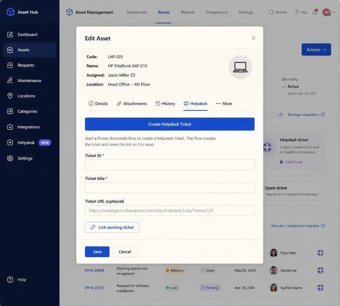The image size is (340, 306).
Task: Open the notifications bell
Action: tap(315, 12)
